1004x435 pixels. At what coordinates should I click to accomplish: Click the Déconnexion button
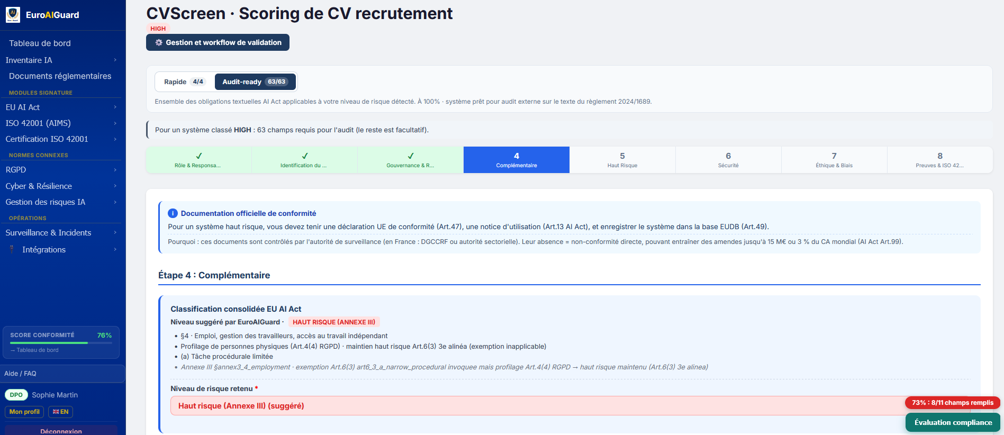(61, 431)
